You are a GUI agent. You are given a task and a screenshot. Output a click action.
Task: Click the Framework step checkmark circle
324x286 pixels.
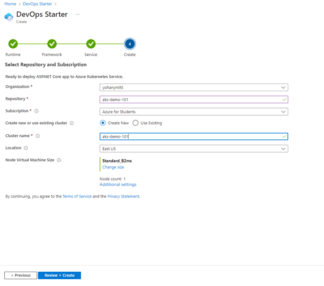[x=52, y=44]
